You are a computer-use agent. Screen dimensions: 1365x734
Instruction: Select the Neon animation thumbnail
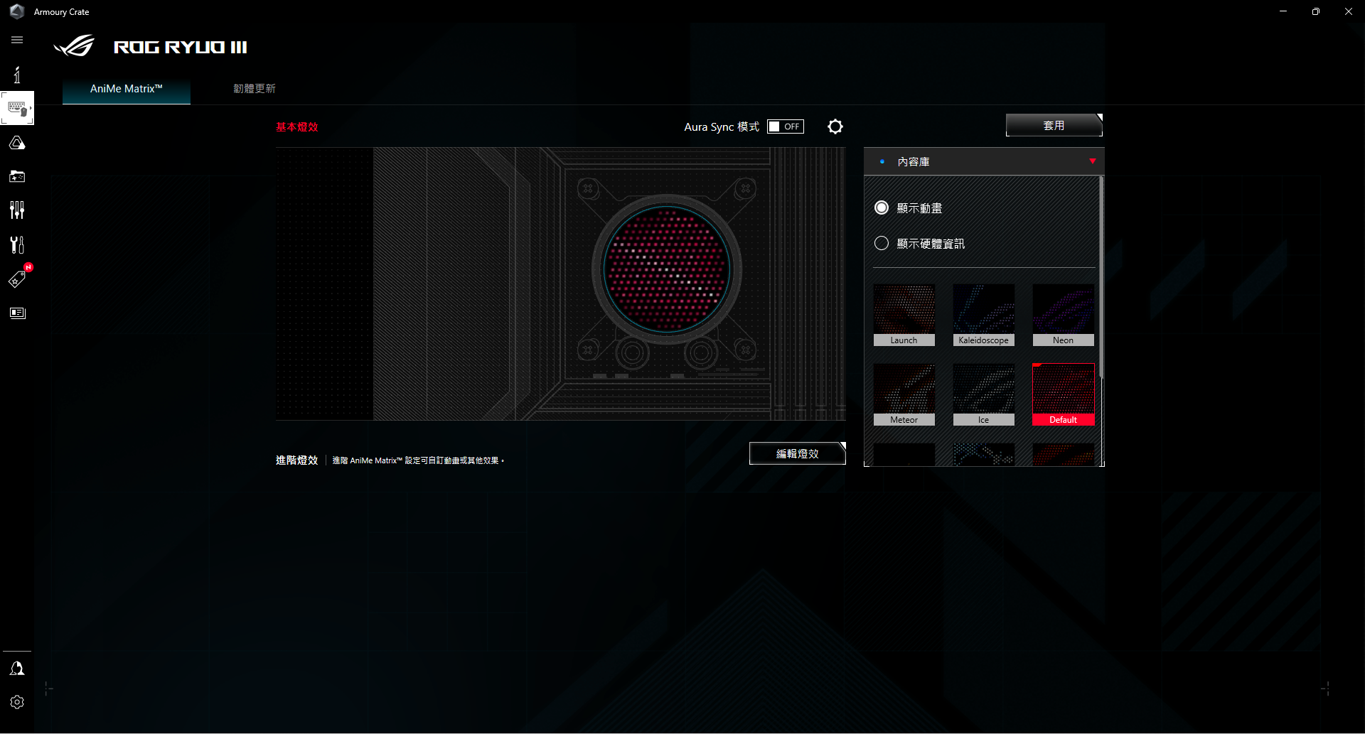click(x=1064, y=315)
